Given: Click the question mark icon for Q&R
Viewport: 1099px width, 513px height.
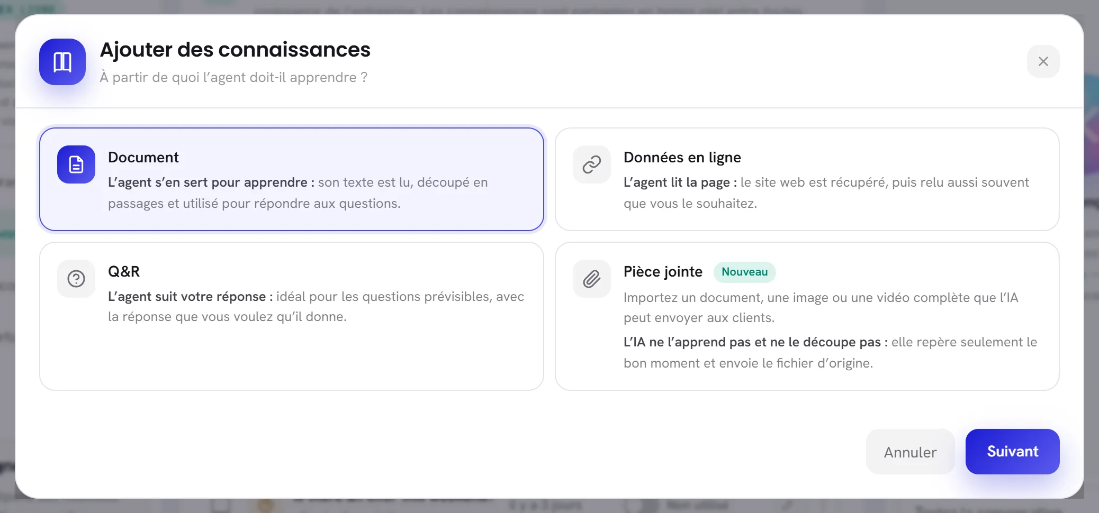Looking at the screenshot, I should tap(76, 279).
